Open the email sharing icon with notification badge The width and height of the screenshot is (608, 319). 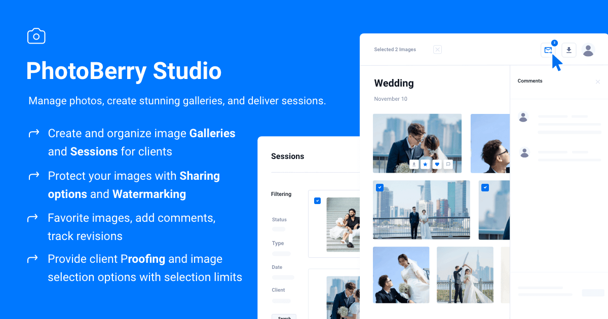pos(548,50)
